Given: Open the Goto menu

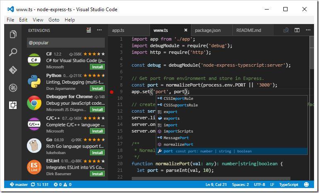Looking at the screenshot, I should point(54,20).
